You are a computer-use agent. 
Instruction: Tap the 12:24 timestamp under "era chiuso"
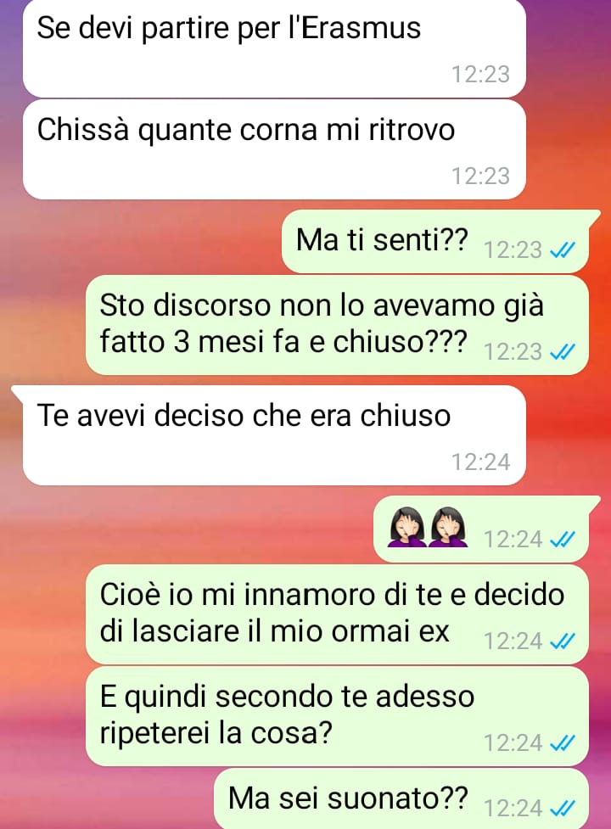pyautogui.click(x=480, y=462)
